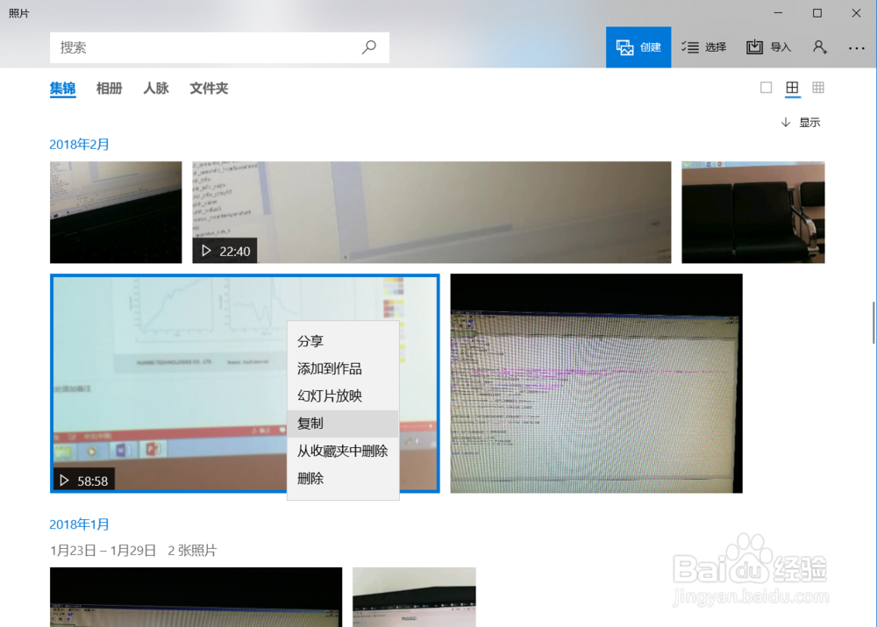
Task: Switch to the 文件夹 tab
Action: point(209,88)
